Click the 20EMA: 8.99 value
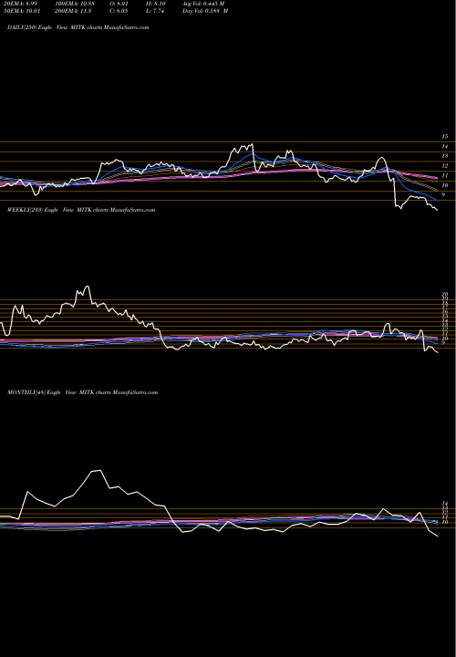Image resolution: width=456 pixels, height=657 pixels. (22, 4)
